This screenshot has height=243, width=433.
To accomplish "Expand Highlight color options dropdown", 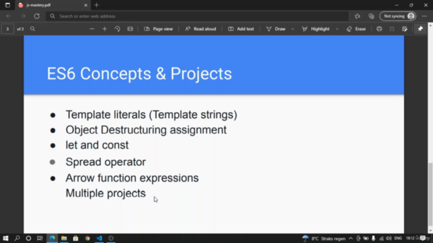I will click(x=337, y=29).
